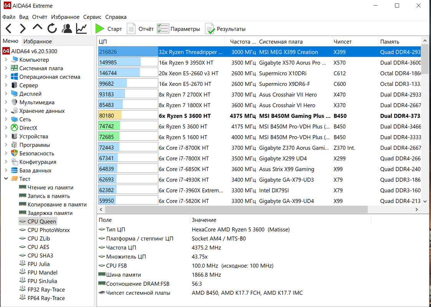Sort by the Системная плата column header

tap(294, 42)
